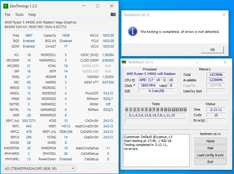Click the RttNom value RZQ/7
Image resolution: width=234 pixels, height=174 pixels.
coord(108,99)
